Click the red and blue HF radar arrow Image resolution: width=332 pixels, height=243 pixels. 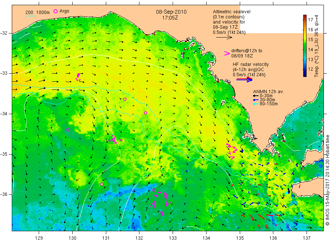click(244, 80)
